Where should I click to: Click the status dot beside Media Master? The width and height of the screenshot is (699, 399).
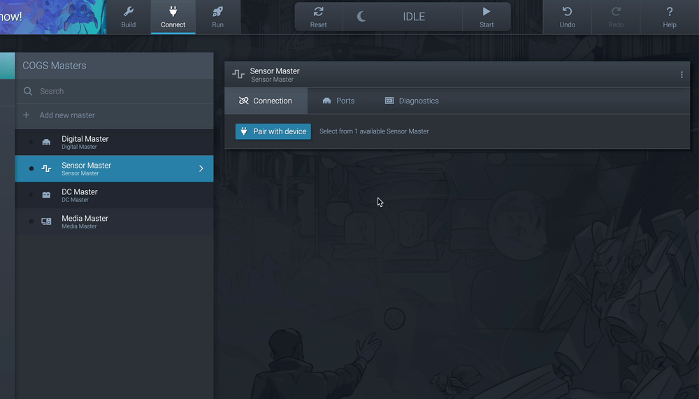pos(31,222)
